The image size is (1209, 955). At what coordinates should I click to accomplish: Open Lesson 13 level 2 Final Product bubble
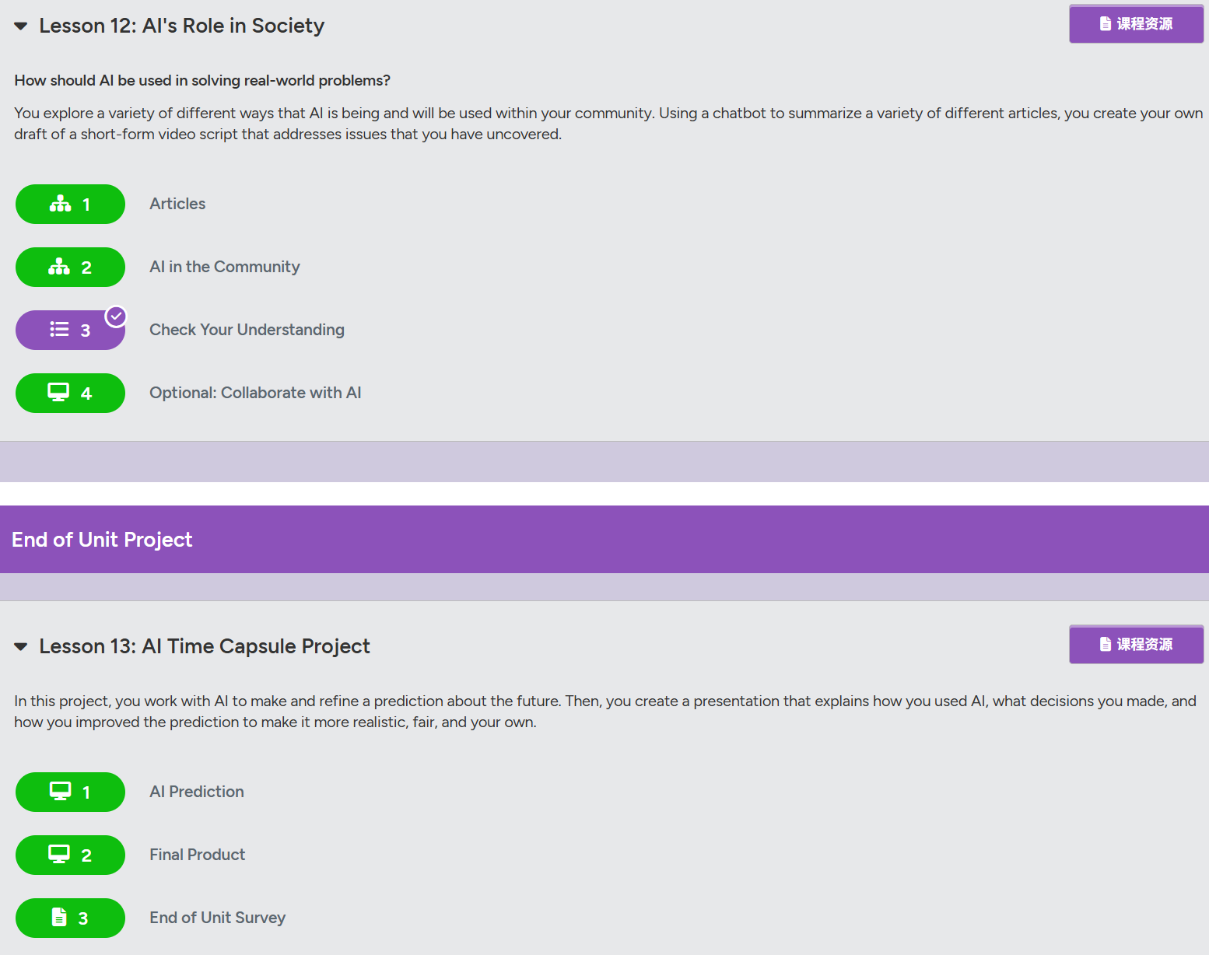70,855
